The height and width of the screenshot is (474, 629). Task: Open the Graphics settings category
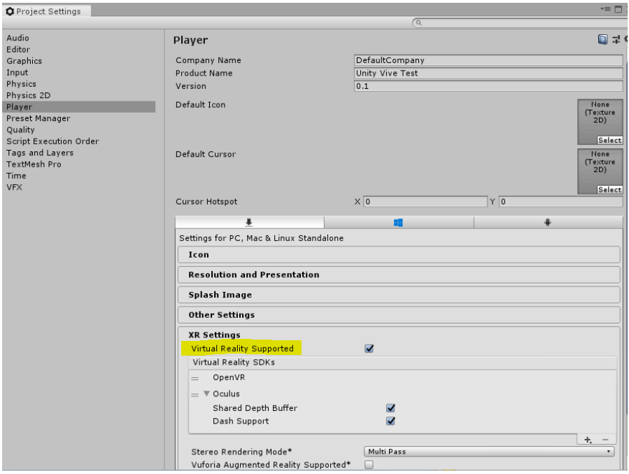coord(24,61)
